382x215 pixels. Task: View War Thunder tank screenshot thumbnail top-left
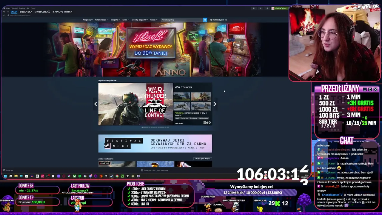pyautogui.click(x=182, y=97)
